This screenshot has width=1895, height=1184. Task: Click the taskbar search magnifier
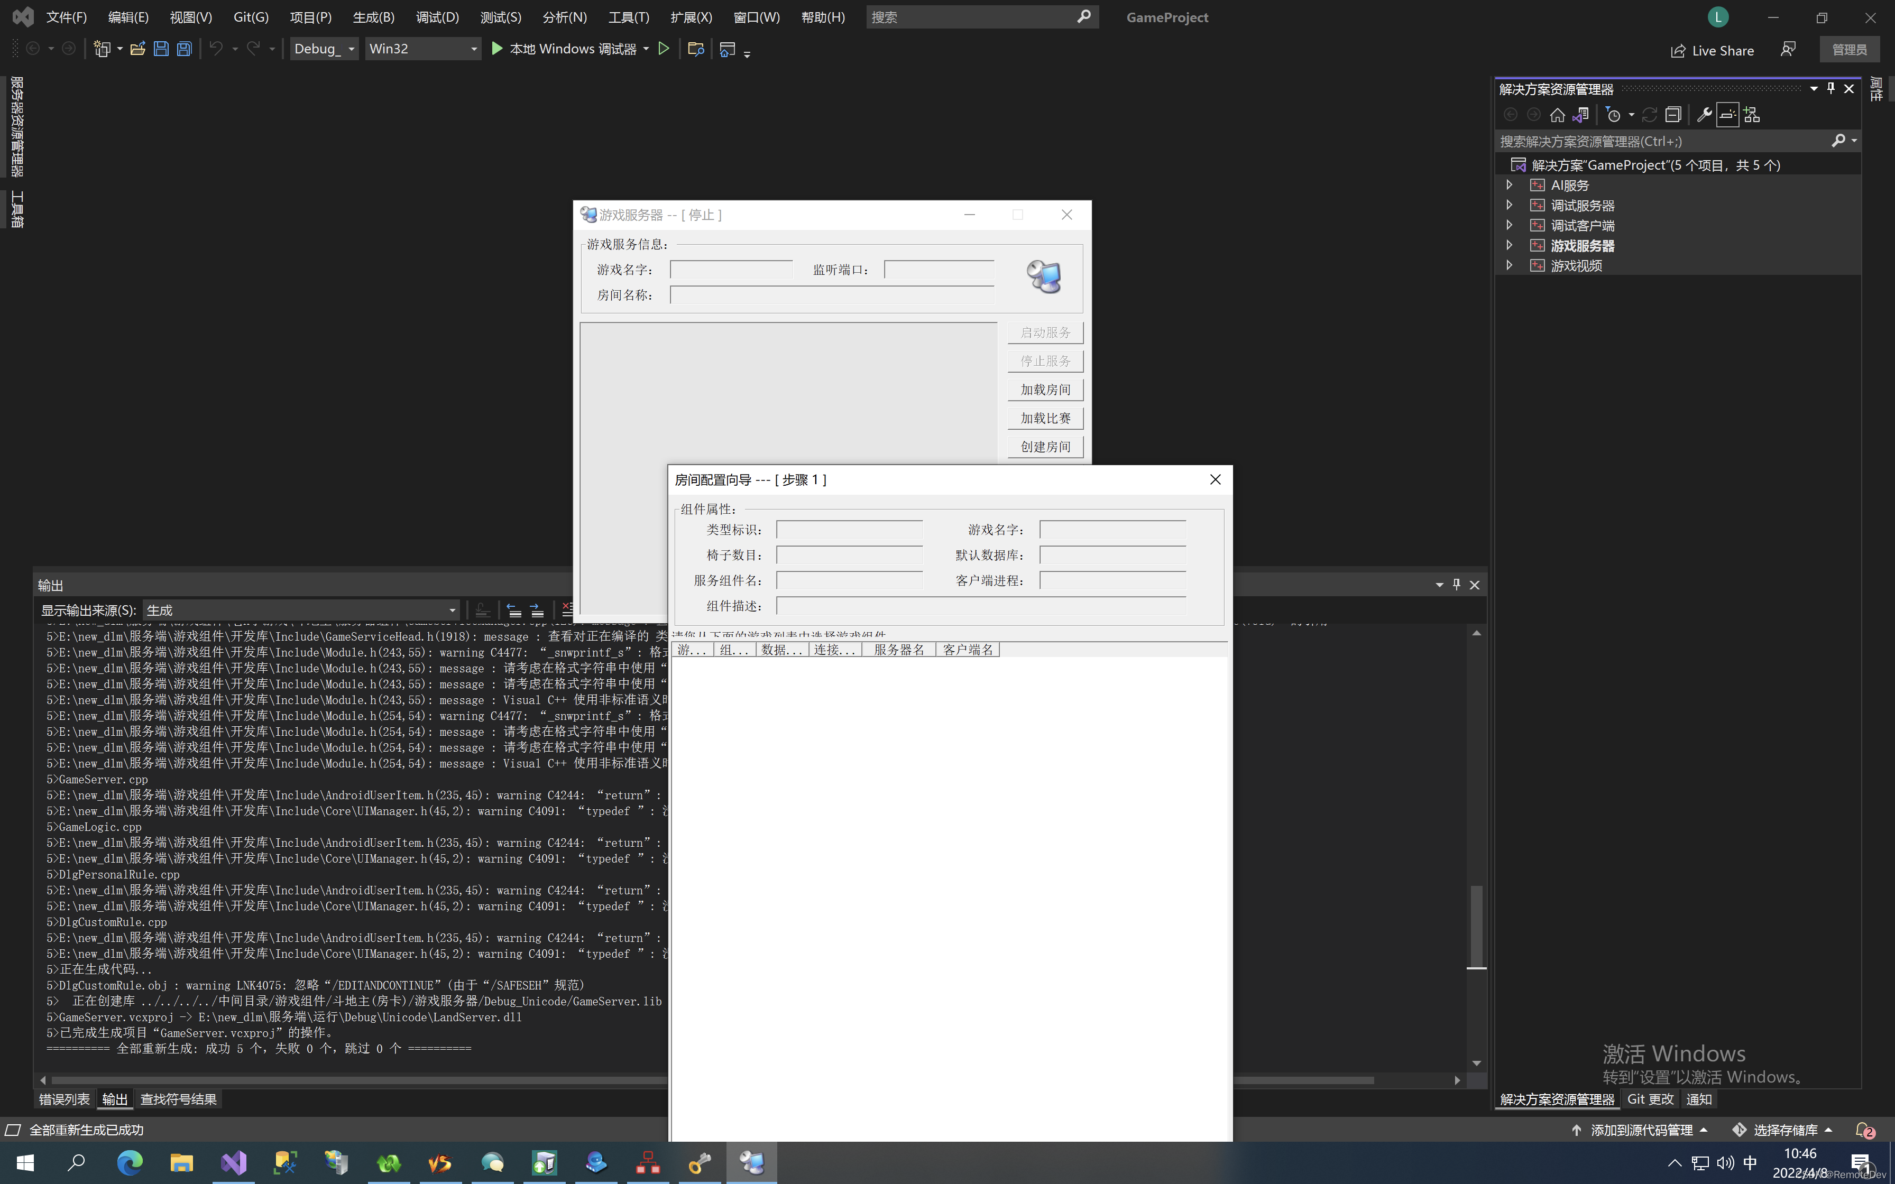coord(77,1163)
